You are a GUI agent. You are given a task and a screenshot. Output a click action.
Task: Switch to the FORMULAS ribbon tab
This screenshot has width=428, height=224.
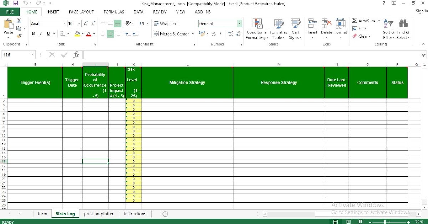tap(113, 12)
